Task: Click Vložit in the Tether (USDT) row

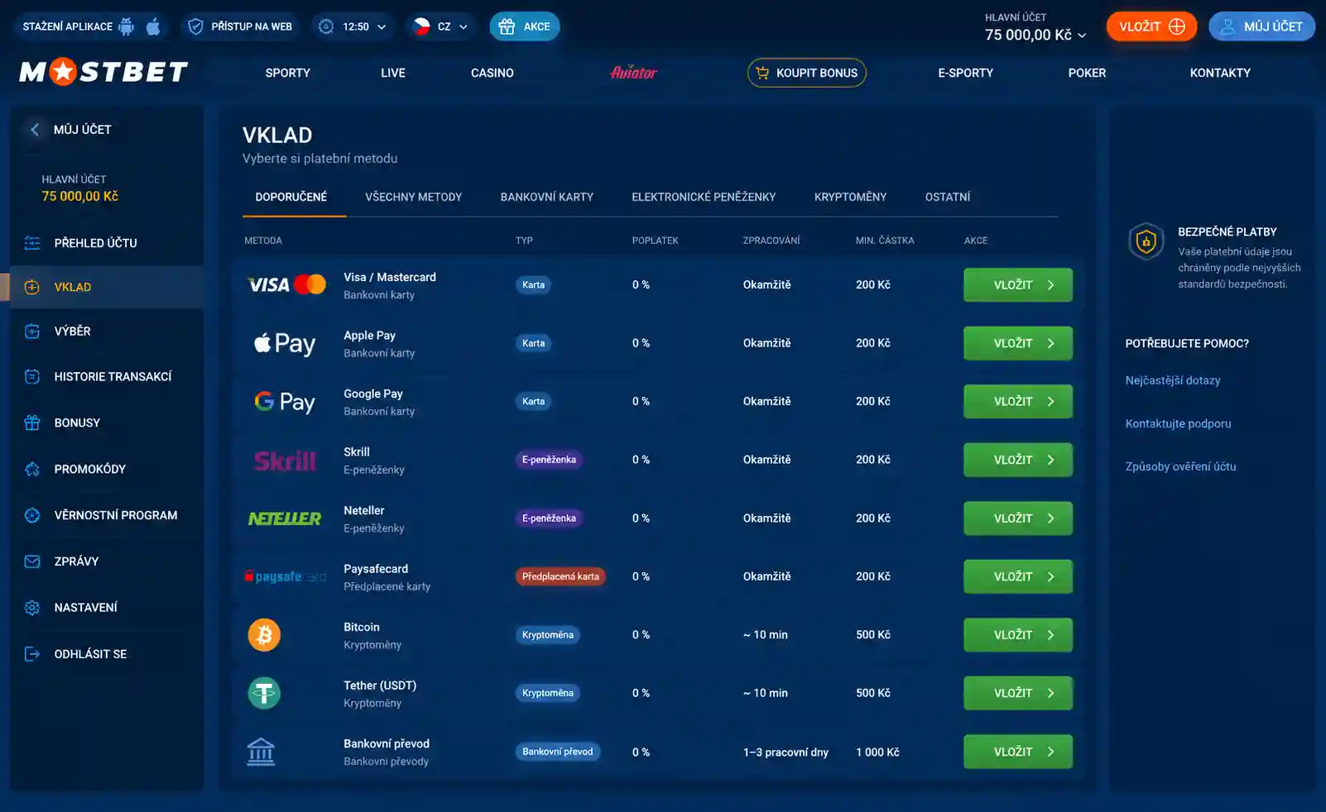Action: [x=1018, y=693]
